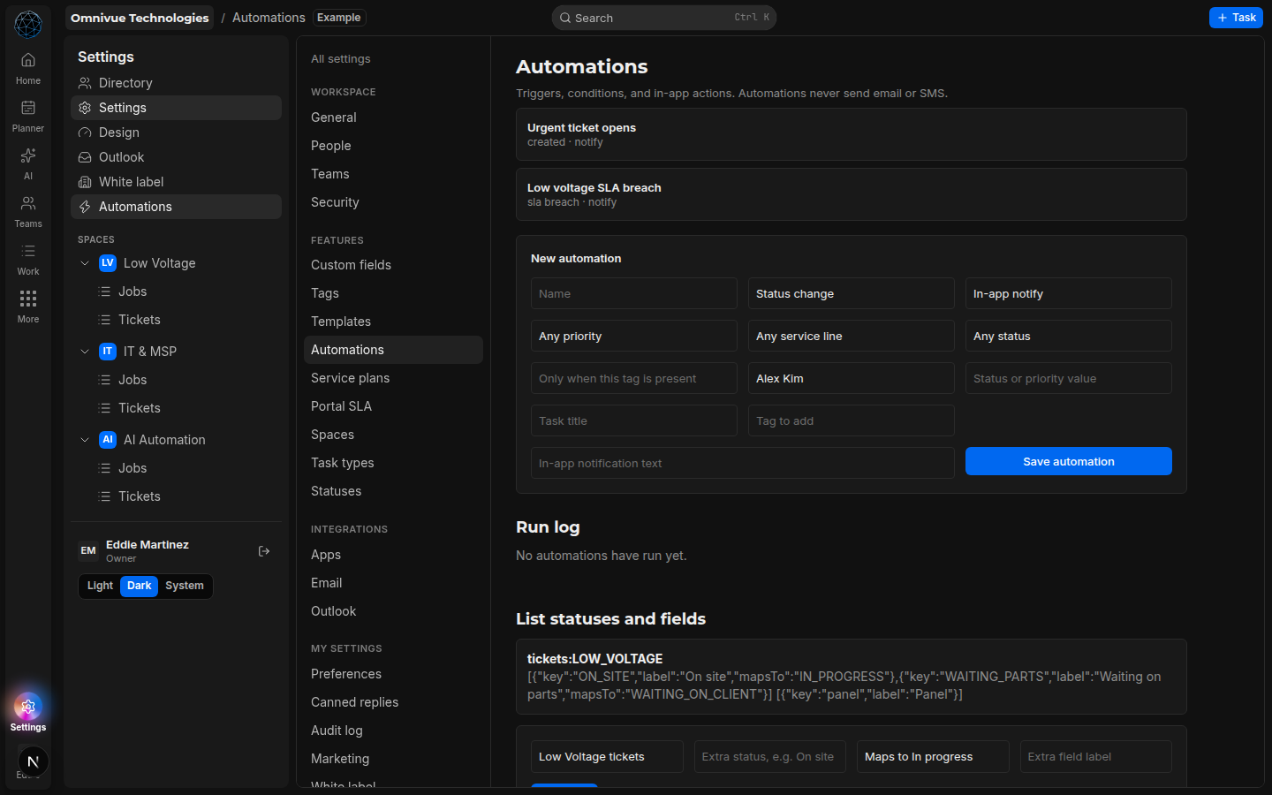The height and width of the screenshot is (795, 1272).
Task: Click the Save automation button
Action: click(x=1069, y=461)
